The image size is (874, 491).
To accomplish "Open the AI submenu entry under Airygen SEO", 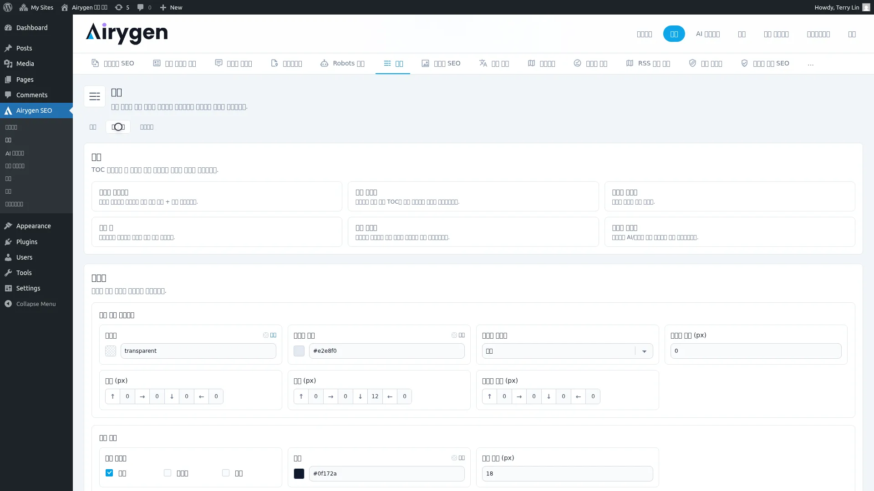I will (15, 153).
